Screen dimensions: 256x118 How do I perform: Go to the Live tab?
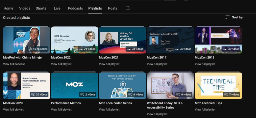[x=57, y=8]
